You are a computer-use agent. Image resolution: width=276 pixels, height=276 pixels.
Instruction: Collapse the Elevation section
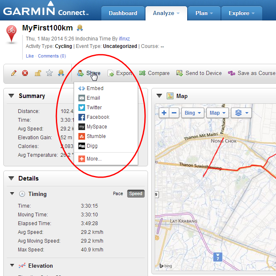[x=12, y=266]
